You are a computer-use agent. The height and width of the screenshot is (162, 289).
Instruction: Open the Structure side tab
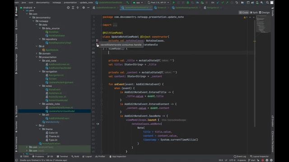[16, 111]
